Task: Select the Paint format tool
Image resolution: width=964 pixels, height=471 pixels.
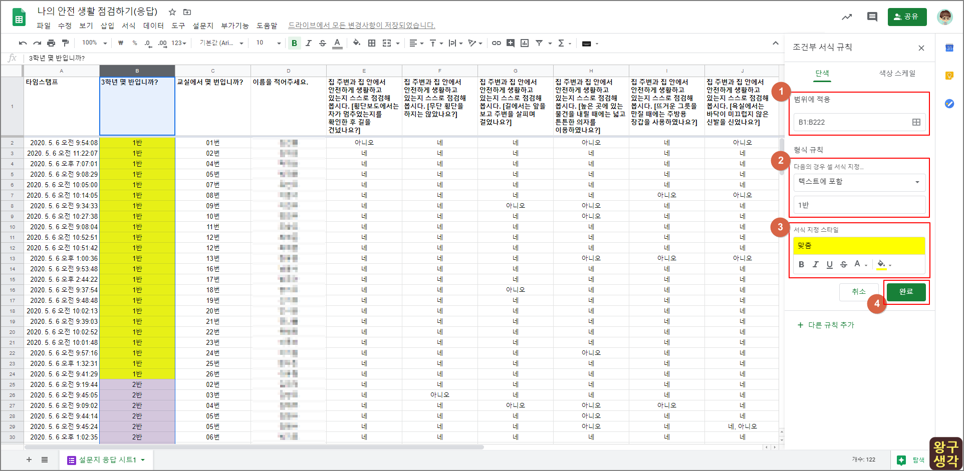Action: [65, 43]
